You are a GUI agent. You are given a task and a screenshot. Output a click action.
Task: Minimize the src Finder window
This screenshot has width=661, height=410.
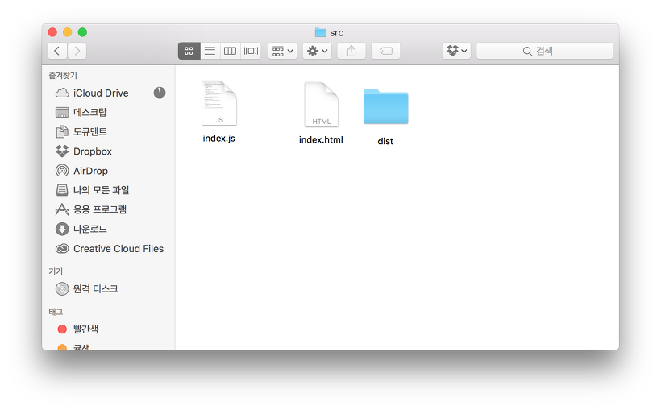click(x=68, y=32)
